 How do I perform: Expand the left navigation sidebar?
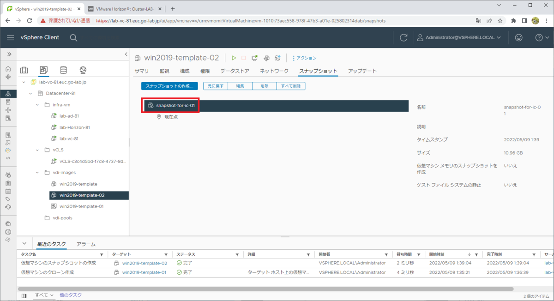(8, 54)
